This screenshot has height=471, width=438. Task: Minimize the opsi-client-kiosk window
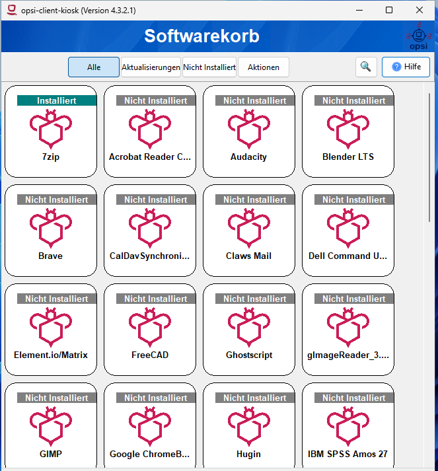[x=359, y=10]
